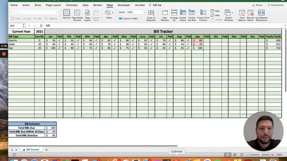Click the Tell me search box
287x161 pixels.
(x=155, y=5)
